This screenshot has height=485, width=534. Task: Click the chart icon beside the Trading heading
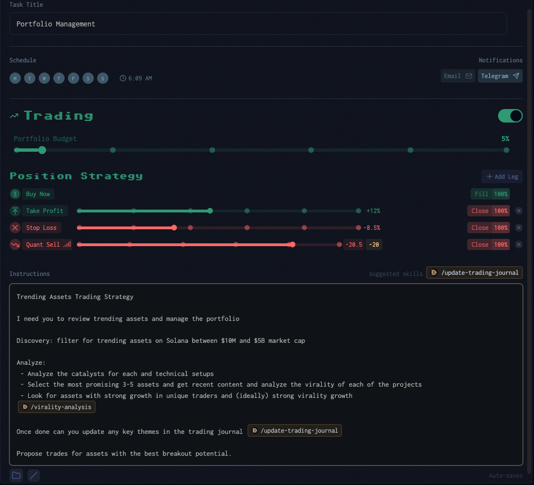tap(13, 115)
